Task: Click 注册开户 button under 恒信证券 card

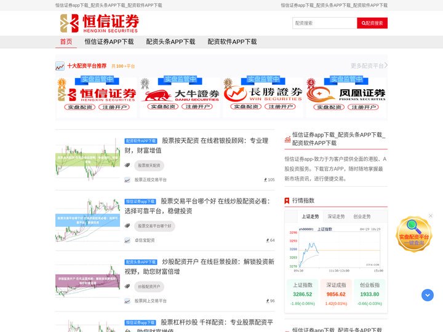Action: [x=114, y=107]
